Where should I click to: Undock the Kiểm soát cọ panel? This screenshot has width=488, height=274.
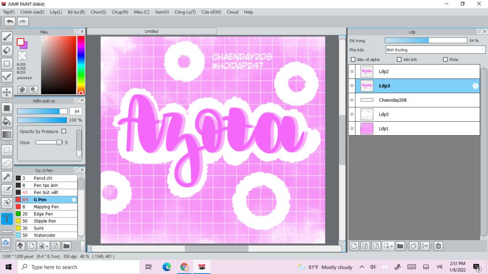[x=76, y=101]
